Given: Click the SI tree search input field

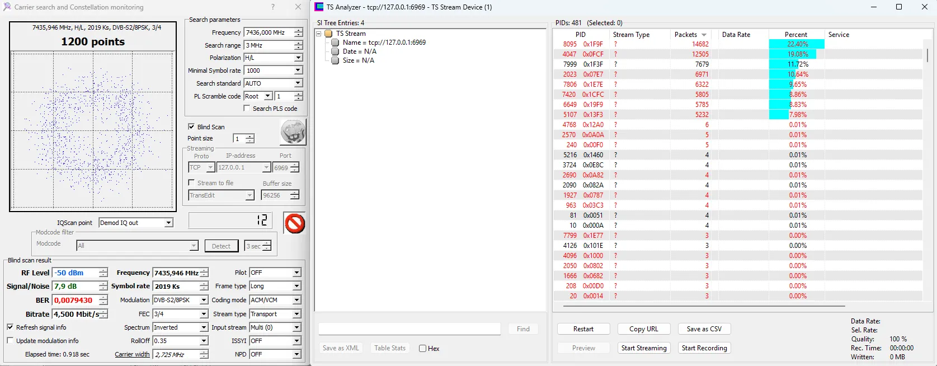Looking at the screenshot, I should [409, 329].
